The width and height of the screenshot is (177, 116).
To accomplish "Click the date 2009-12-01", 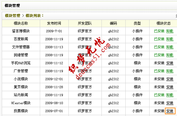I will 54,79.
